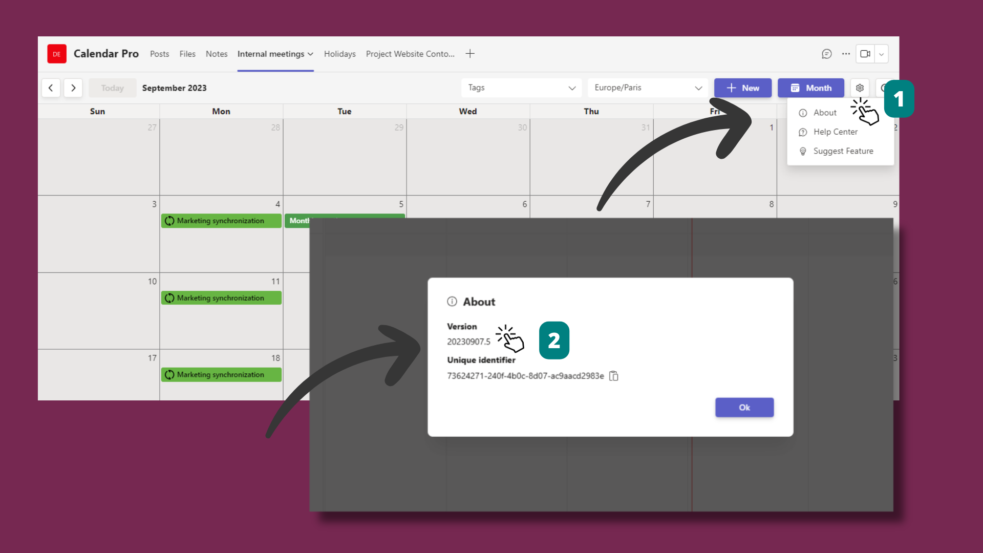Open the Month view selector
Viewport: 983px width, 553px height.
[x=811, y=88]
